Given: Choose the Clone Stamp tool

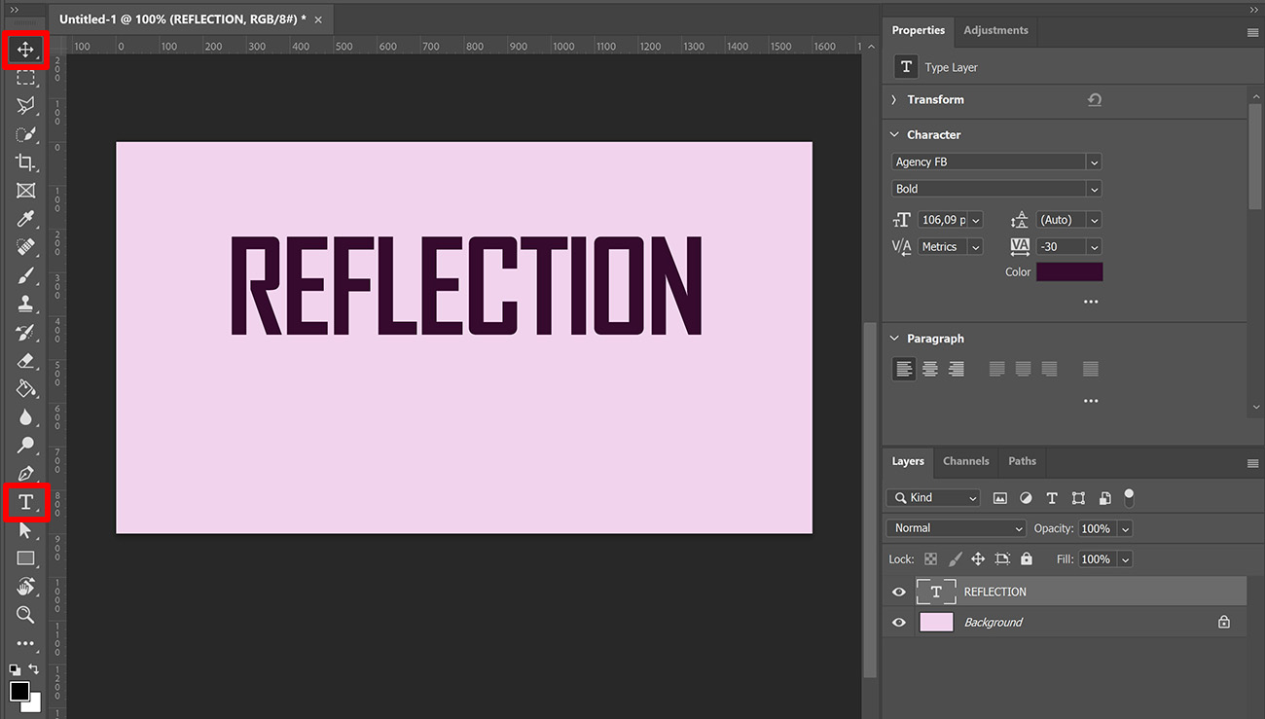Looking at the screenshot, I should [x=25, y=304].
